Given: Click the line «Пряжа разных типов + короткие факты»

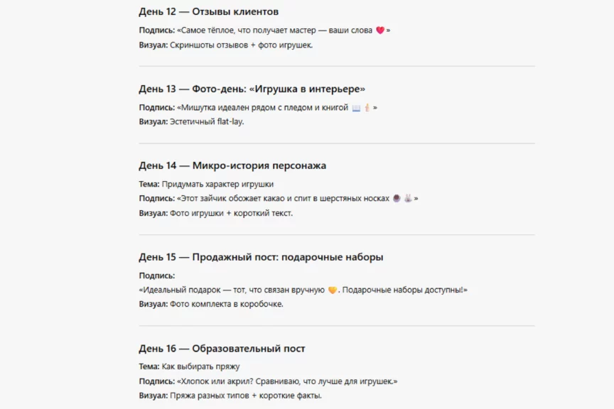Looking at the screenshot, I should click(x=246, y=396).
